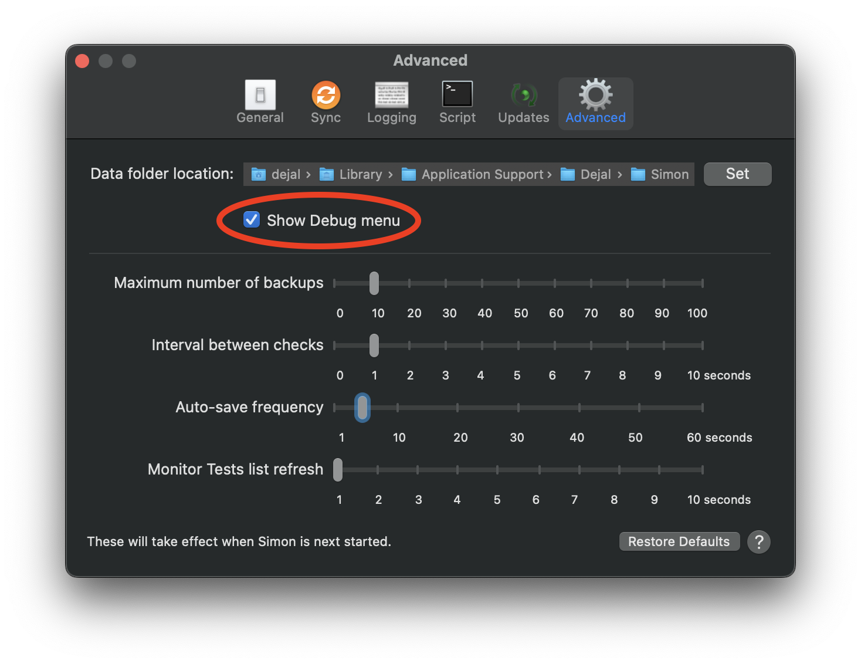The height and width of the screenshot is (664, 861).
Task: Click the Application Support folder icon
Action: (409, 174)
